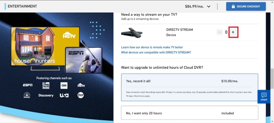The width and height of the screenshot is (274, 123).
Task: Click the Discovery channel logo
Action: coord(46,95)
